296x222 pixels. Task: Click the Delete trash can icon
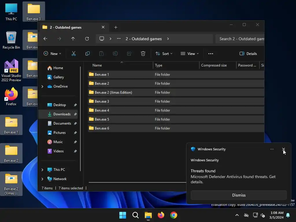pyautogui.click(x=143, y=53)
